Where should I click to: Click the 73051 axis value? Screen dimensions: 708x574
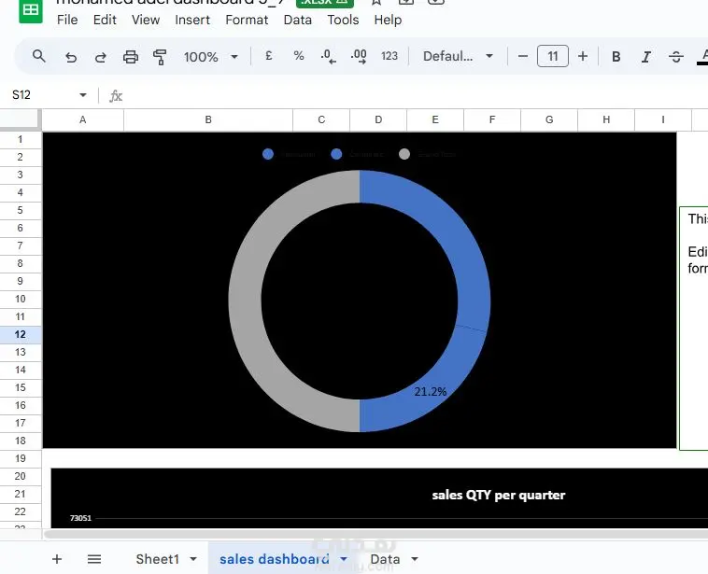(81, 518)
